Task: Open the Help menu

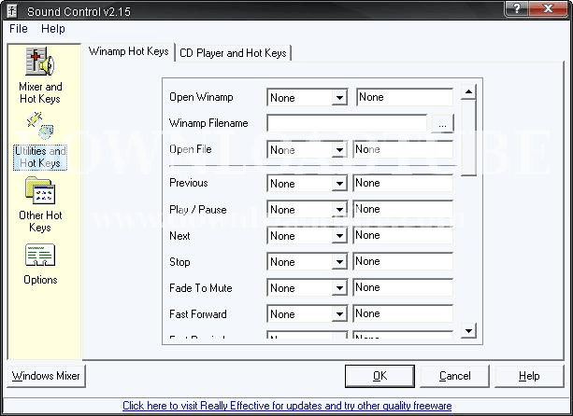Action: pos(53,29)
